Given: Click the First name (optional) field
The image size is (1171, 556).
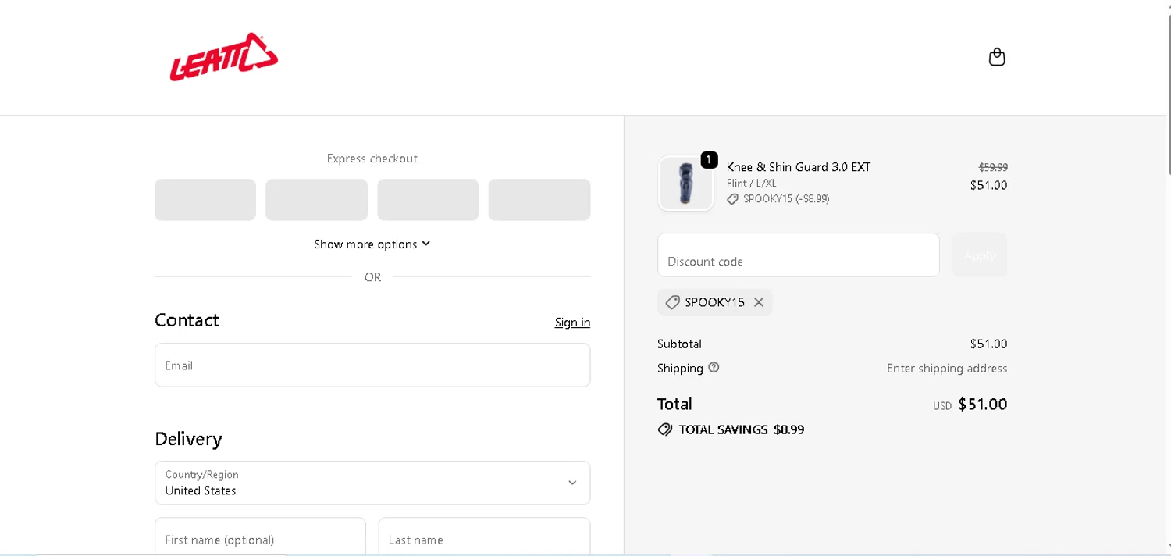Looking at the screenshot, I should (260, 536).
